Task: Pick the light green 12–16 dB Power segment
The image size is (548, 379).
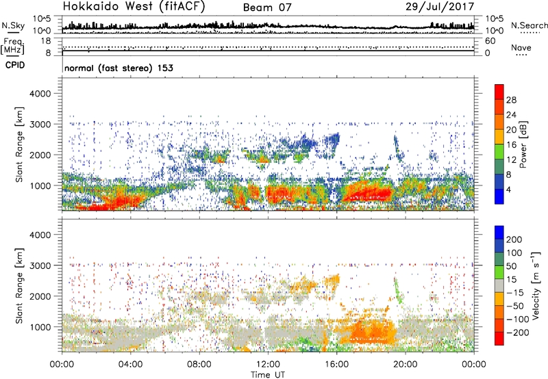Action: [499, 151]
